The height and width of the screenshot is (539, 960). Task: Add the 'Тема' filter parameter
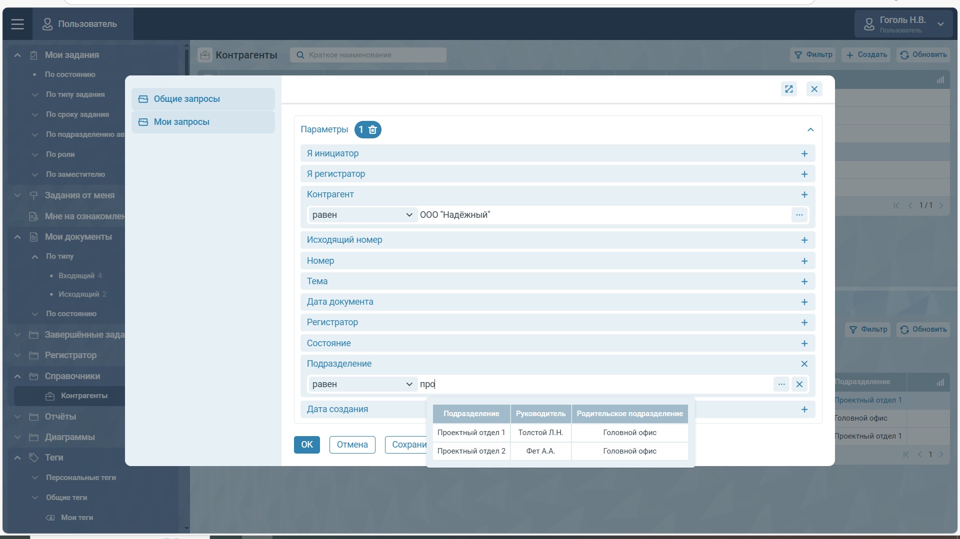click(804, 282)
